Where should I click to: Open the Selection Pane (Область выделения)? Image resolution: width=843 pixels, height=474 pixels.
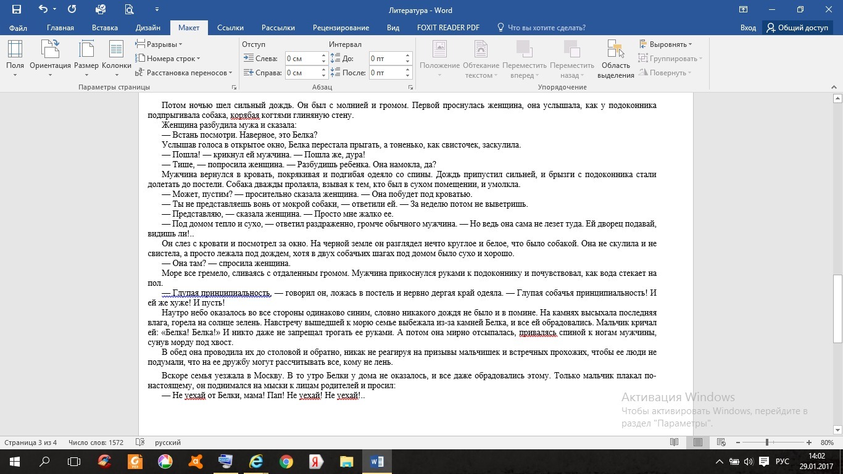click(615, 59)
